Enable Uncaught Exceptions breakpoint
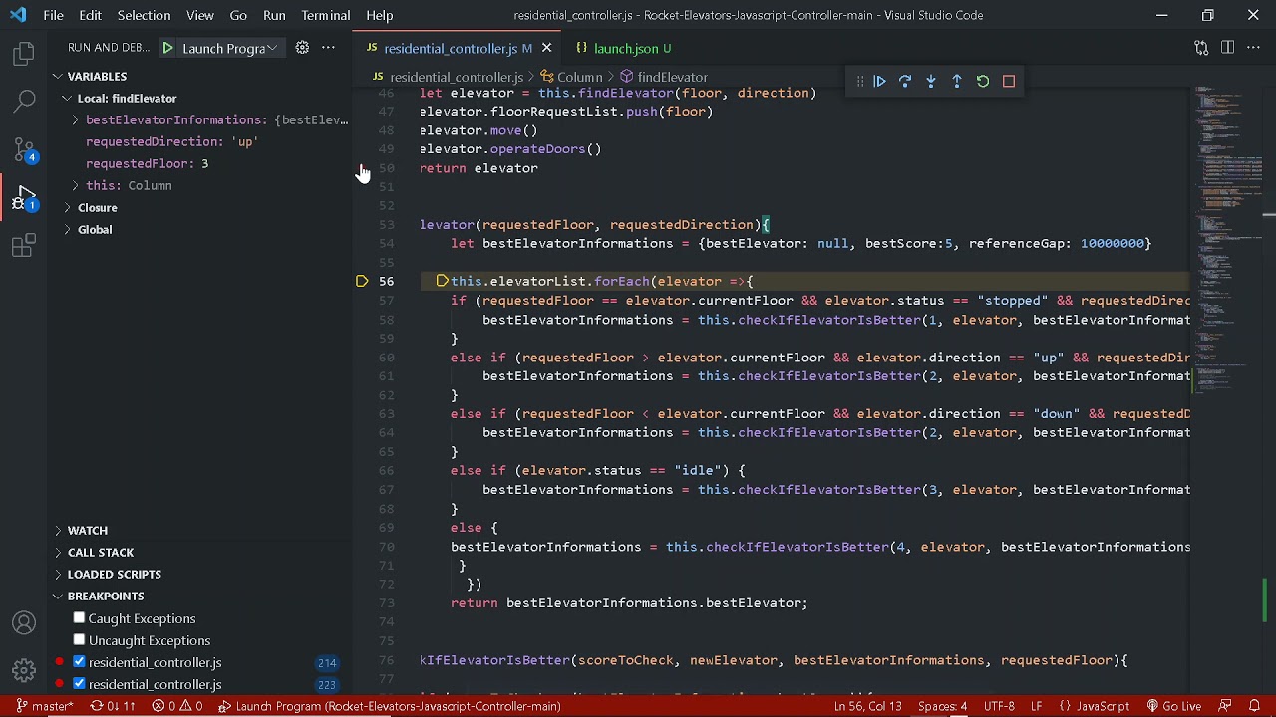This screenshot has width=1276, height=717. pyautogui.click(x=79, y=640)
